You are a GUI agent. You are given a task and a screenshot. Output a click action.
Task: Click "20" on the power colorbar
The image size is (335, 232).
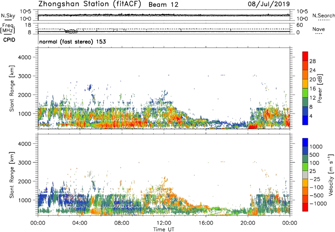[312, 80]
